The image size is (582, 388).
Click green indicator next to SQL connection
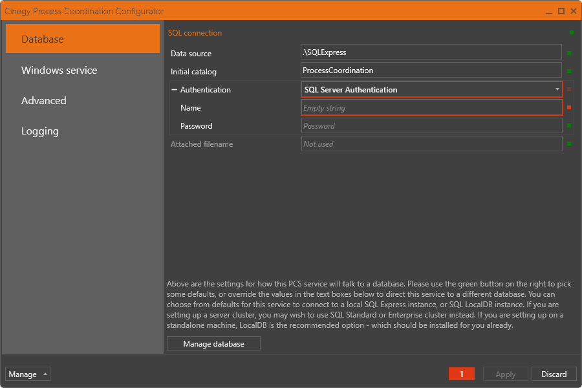click(572, 33)
